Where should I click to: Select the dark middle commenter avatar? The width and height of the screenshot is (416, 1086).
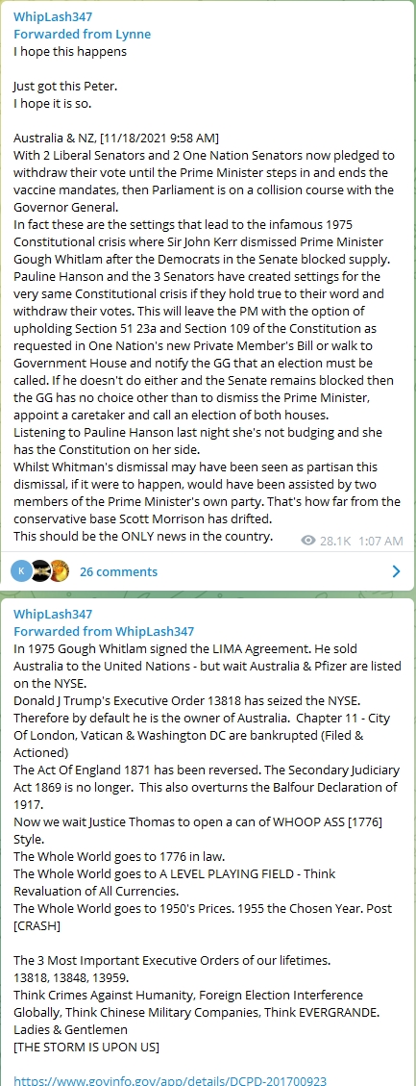[42, 571]
